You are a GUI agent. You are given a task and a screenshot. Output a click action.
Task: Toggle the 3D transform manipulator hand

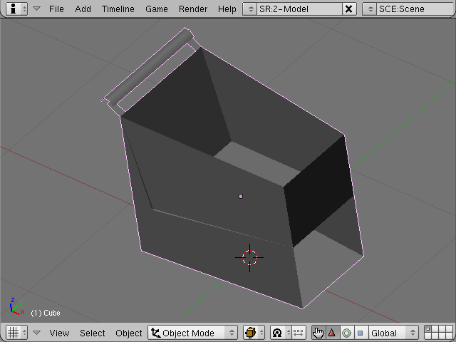pyautogui.click(x=318, y=333)
